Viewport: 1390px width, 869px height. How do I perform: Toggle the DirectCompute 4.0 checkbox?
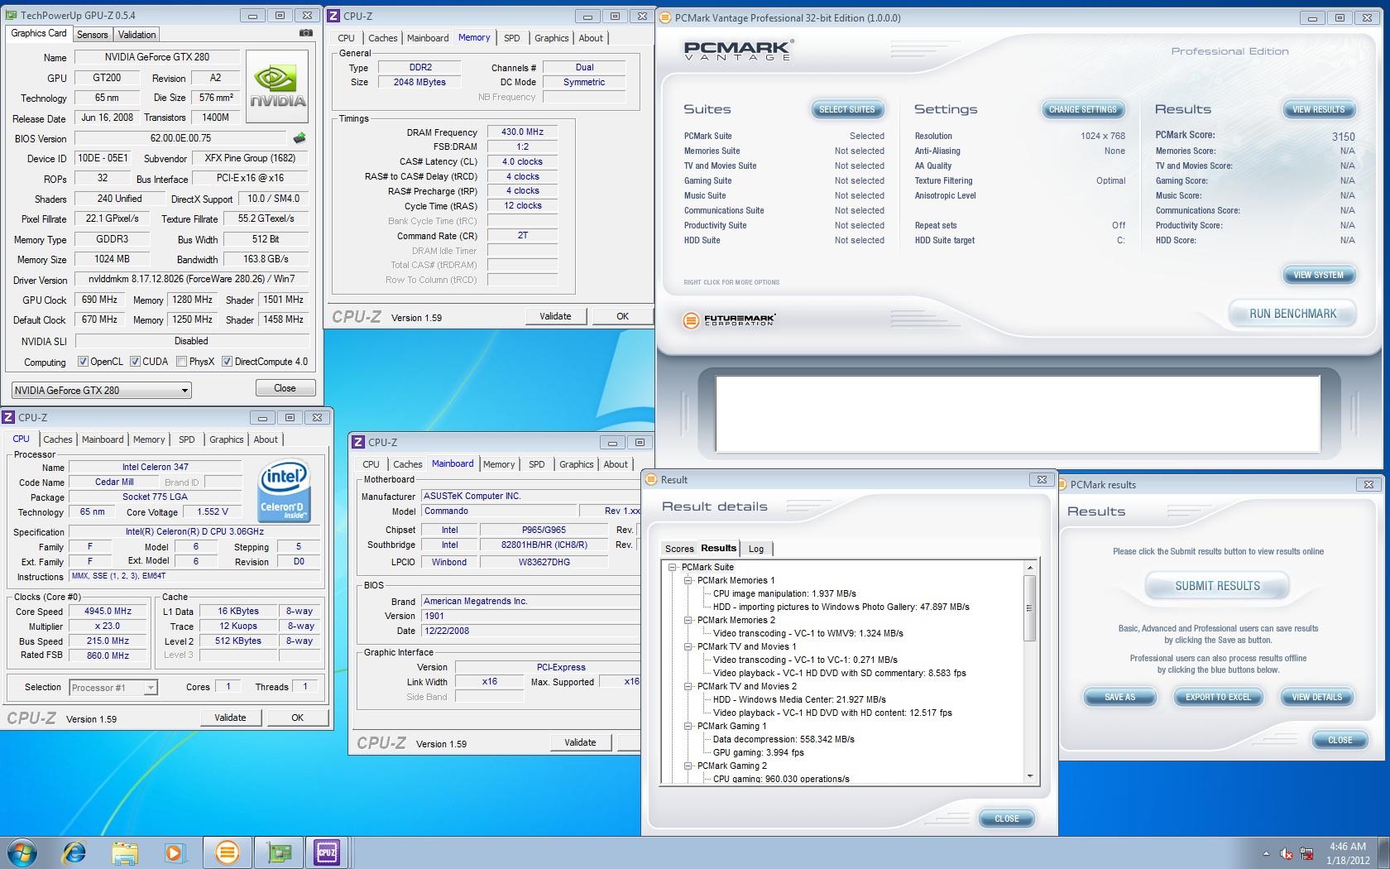click(x=227, y=362)
